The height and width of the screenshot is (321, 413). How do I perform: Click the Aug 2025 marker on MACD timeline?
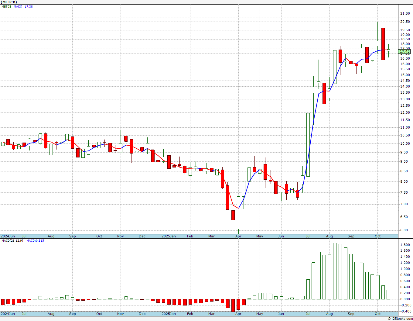pyautogui.click(x=329, y=314)
